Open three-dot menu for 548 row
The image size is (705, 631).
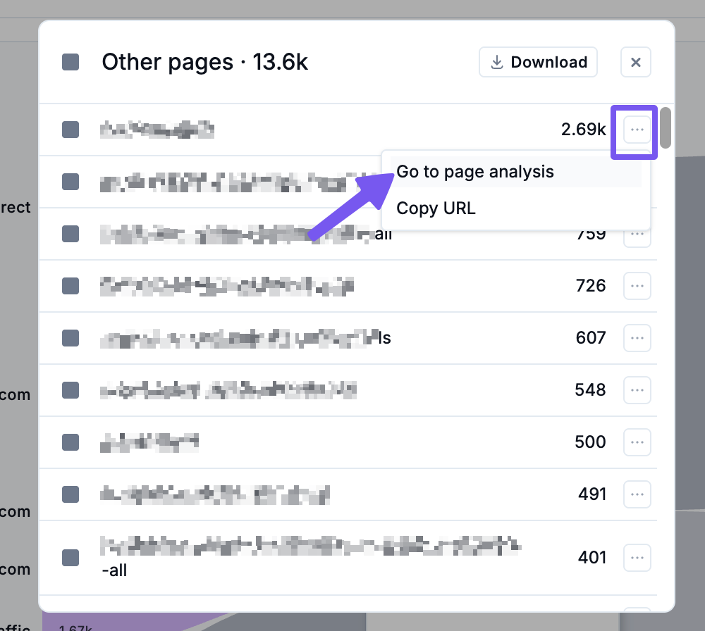637,389
